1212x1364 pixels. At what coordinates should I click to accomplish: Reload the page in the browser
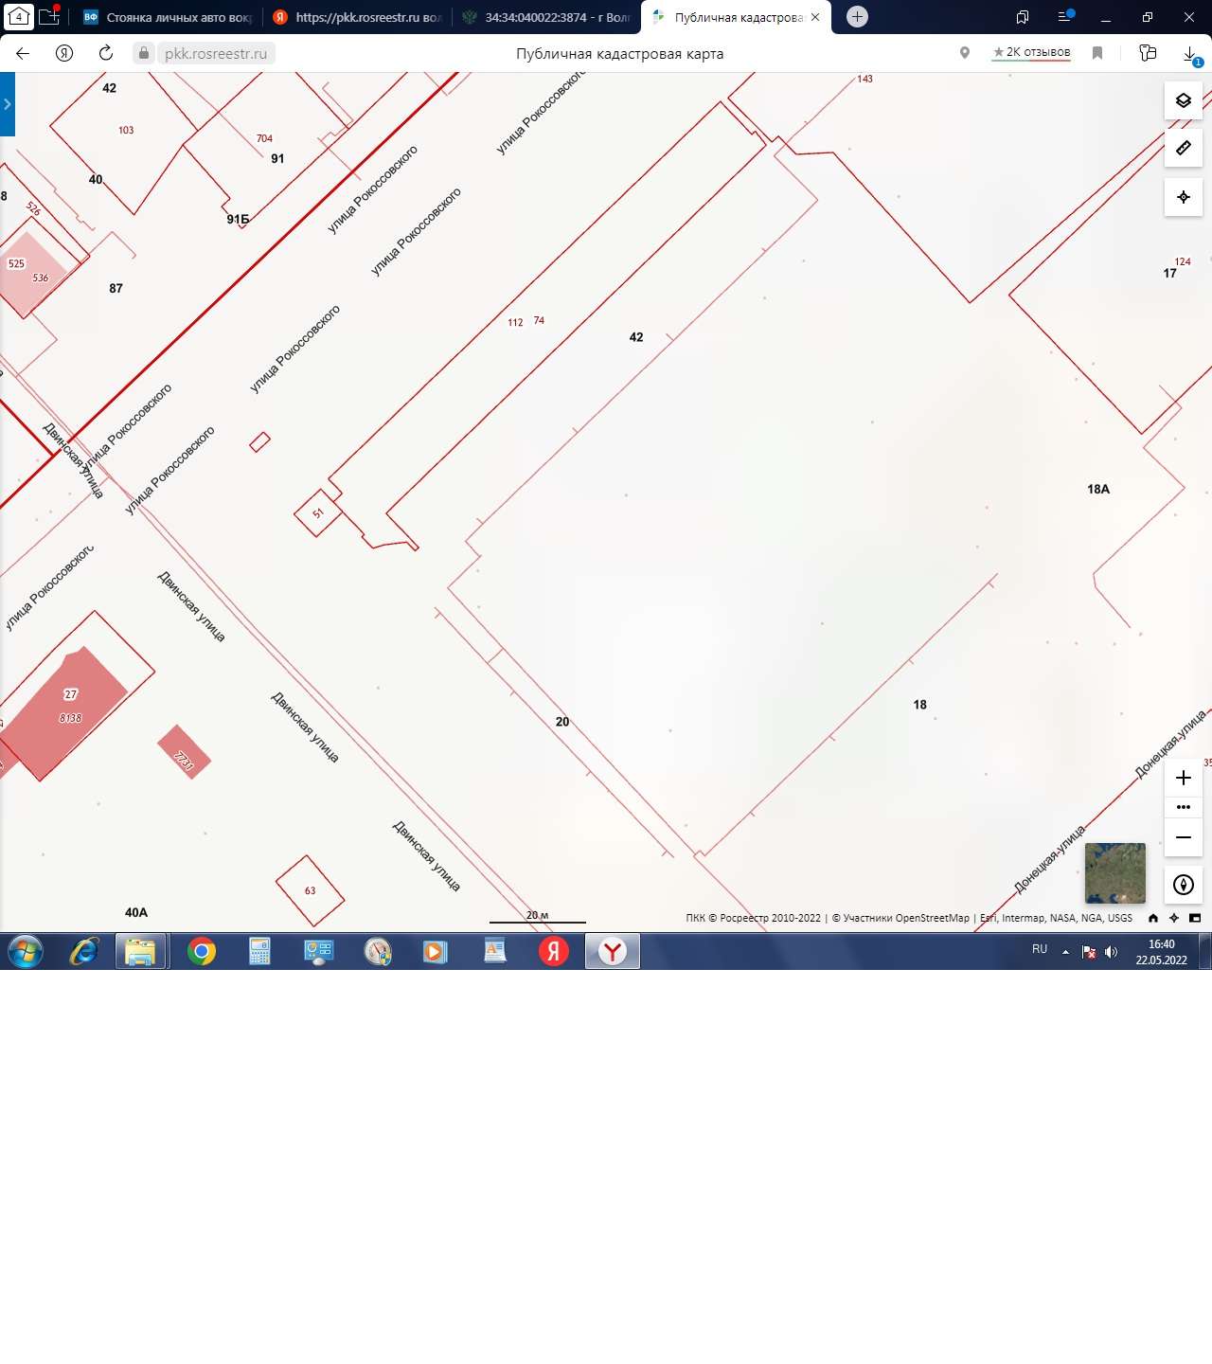[106, 53]
